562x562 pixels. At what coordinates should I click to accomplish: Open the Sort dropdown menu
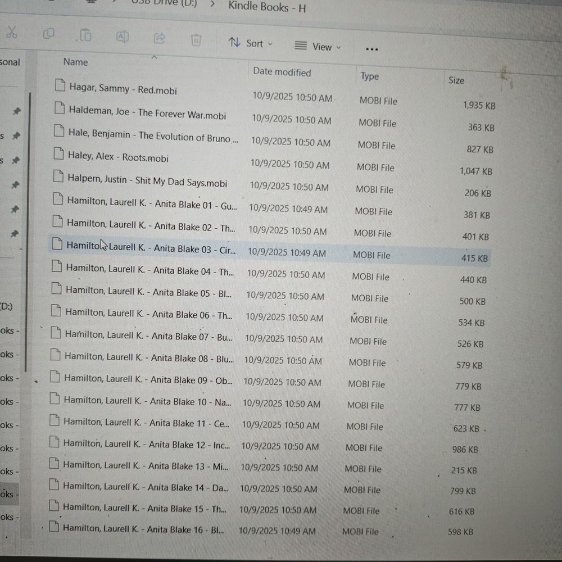point(251,43)
